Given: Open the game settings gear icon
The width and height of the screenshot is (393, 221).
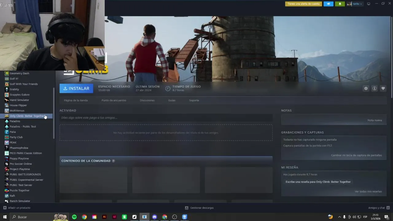Looking at the screenshot, I should click(366, 88).
